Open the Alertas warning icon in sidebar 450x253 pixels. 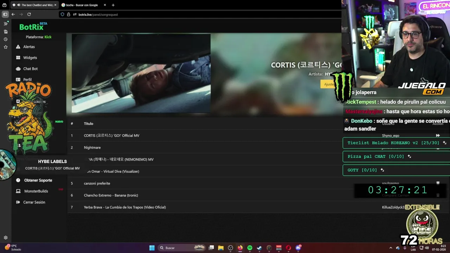[x=18, y=47]
